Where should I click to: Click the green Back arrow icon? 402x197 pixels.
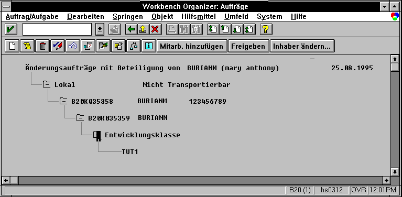click(x=131, y=29)
